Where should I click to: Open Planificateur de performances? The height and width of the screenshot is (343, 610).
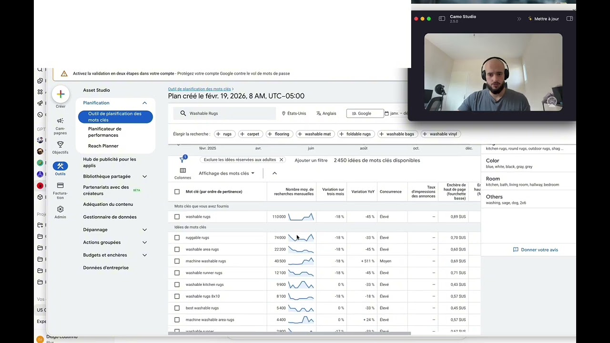coord(105,132)
